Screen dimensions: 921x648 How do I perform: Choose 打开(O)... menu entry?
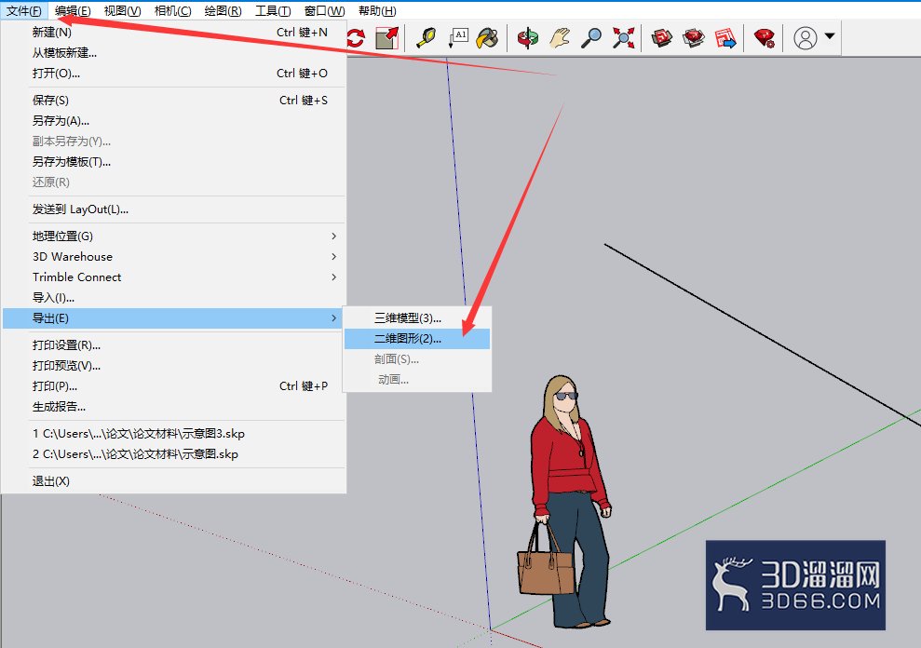pyautogui.click(x=174, y=74)
